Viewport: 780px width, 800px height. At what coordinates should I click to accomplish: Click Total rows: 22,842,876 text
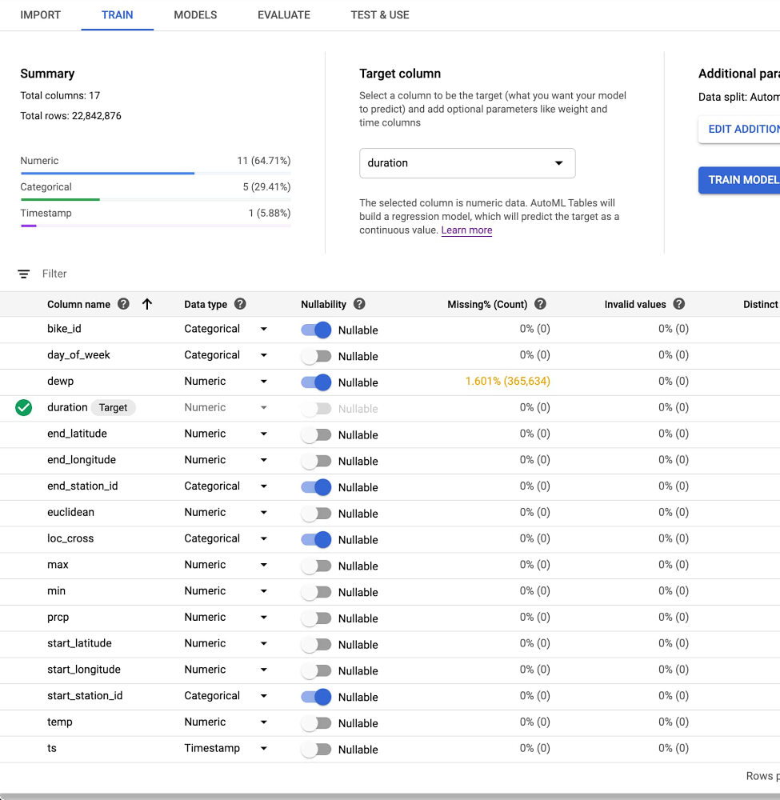[x=71, y=116]
